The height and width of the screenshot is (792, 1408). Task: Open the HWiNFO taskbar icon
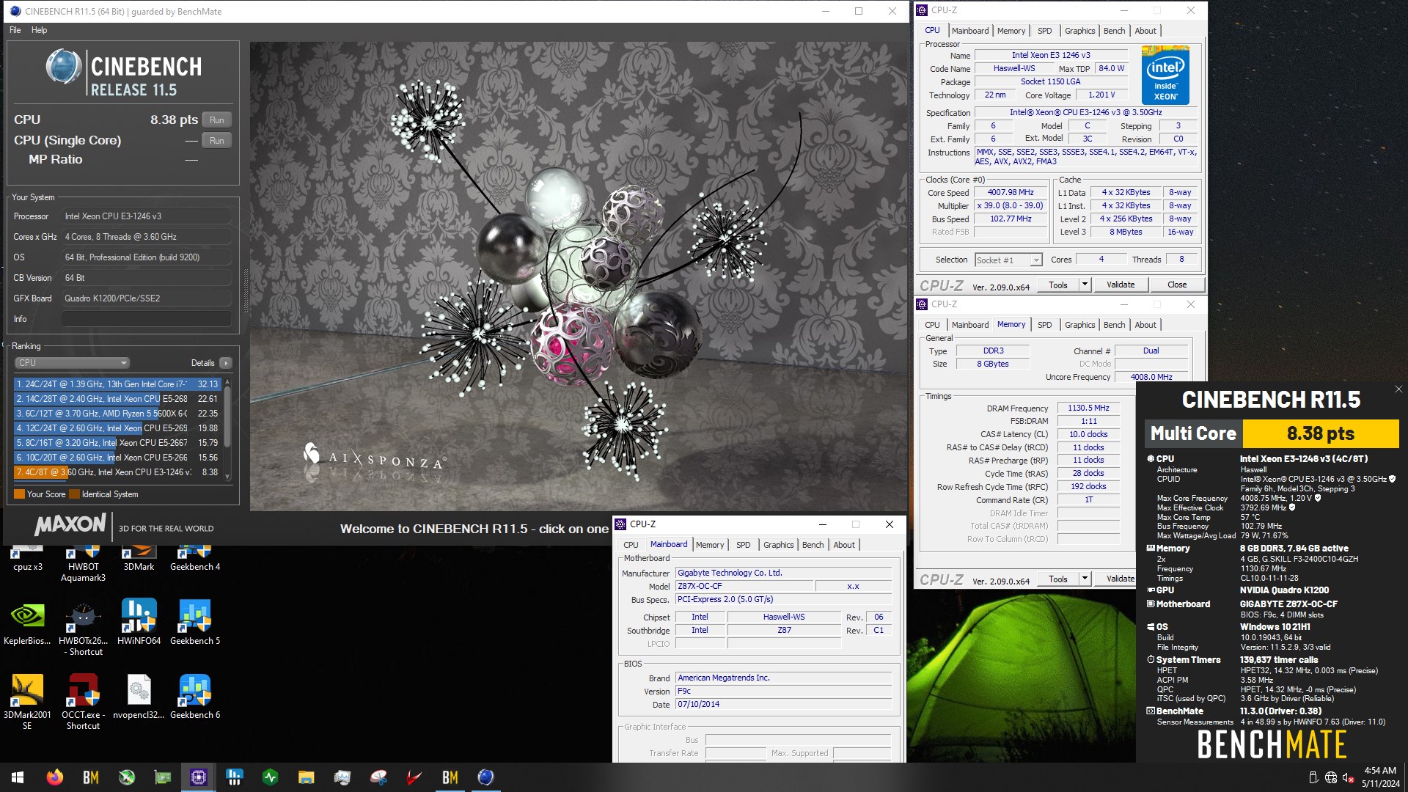235,777
